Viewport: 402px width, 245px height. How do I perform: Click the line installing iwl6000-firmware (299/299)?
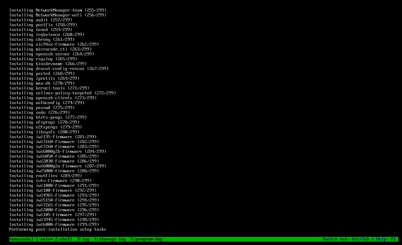[54, 225]
